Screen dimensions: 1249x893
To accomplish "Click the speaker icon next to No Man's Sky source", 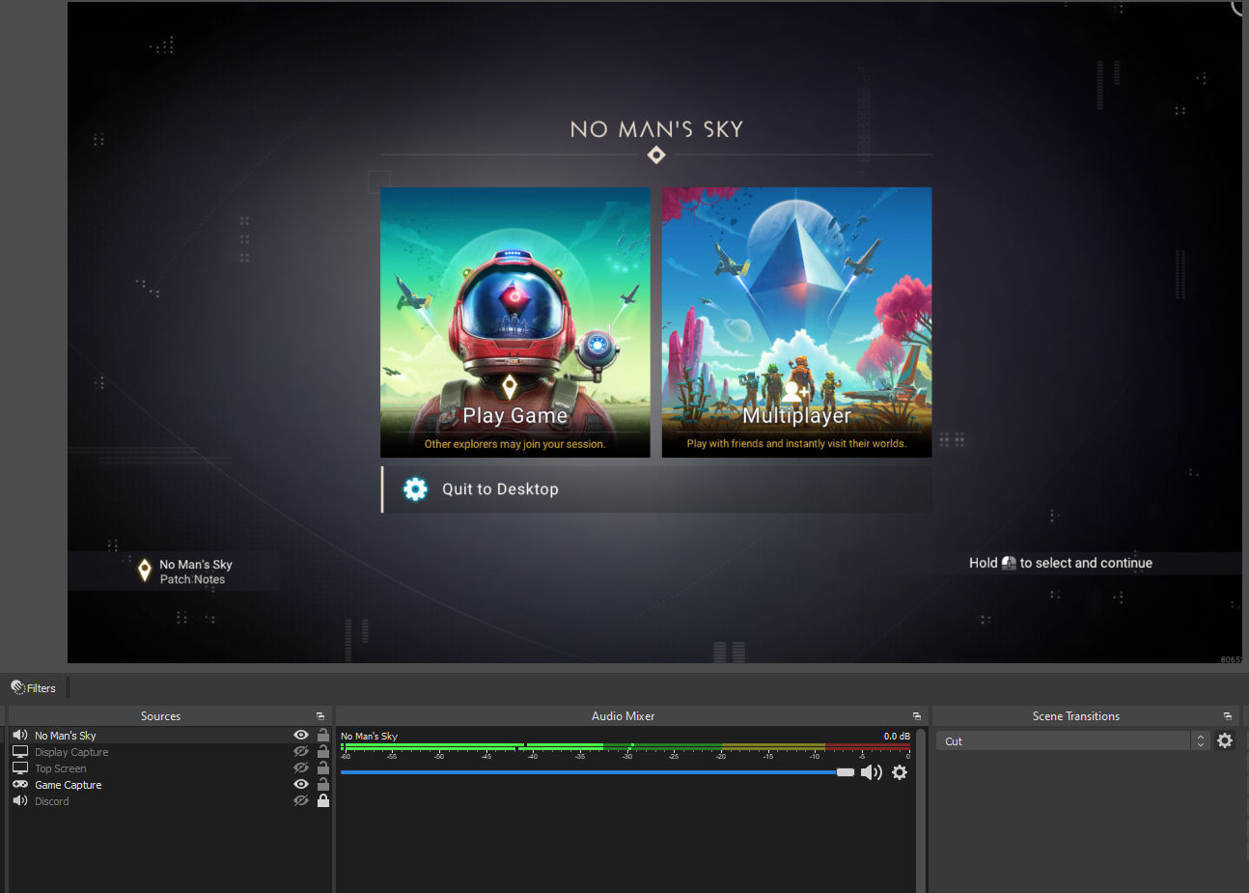I will click(19, 735).
